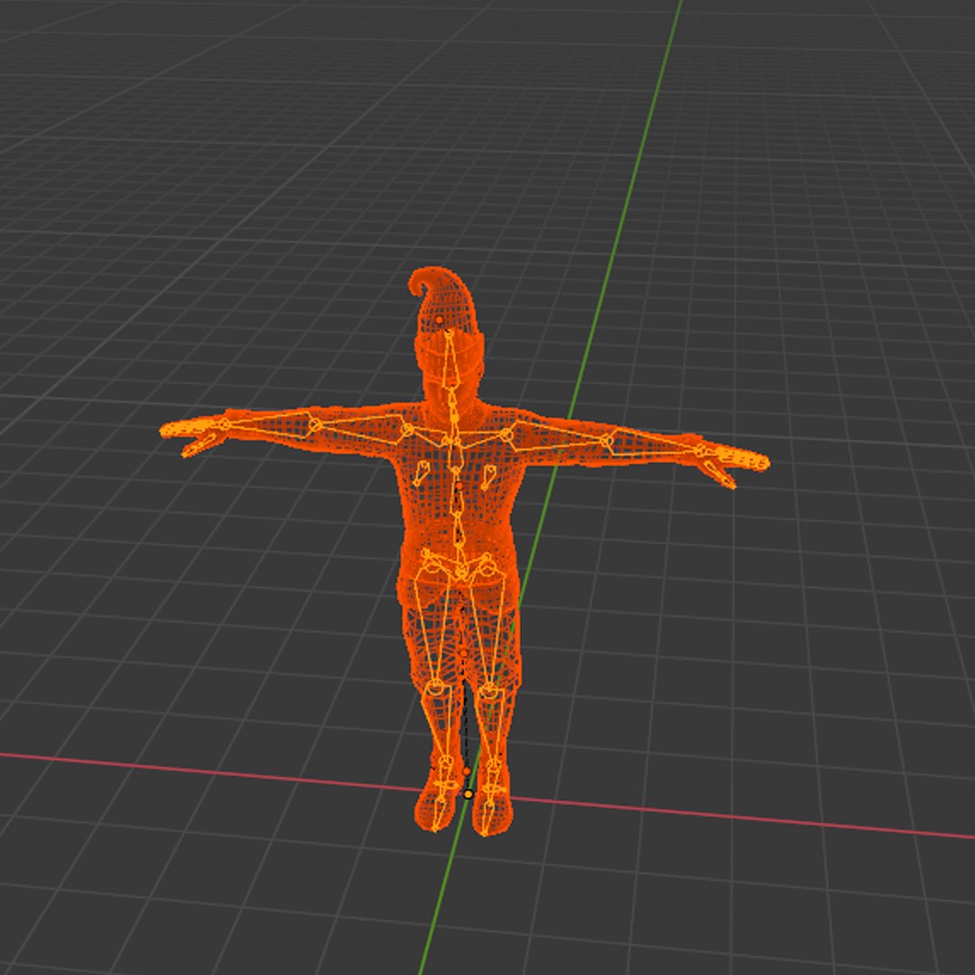
Task: Select the shoulder joint on the left-side arm
Action: (x=406, y=430)
